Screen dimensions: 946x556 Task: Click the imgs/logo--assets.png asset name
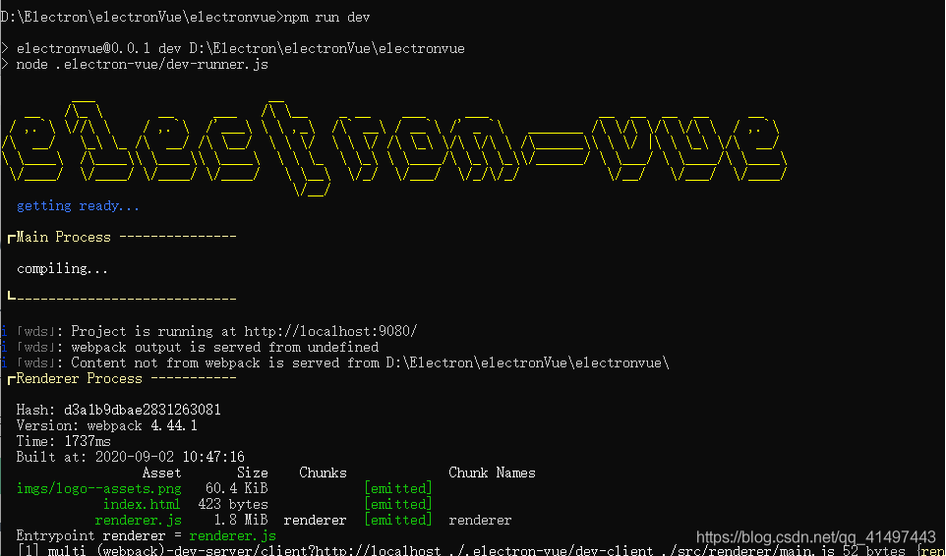(99, 488)
